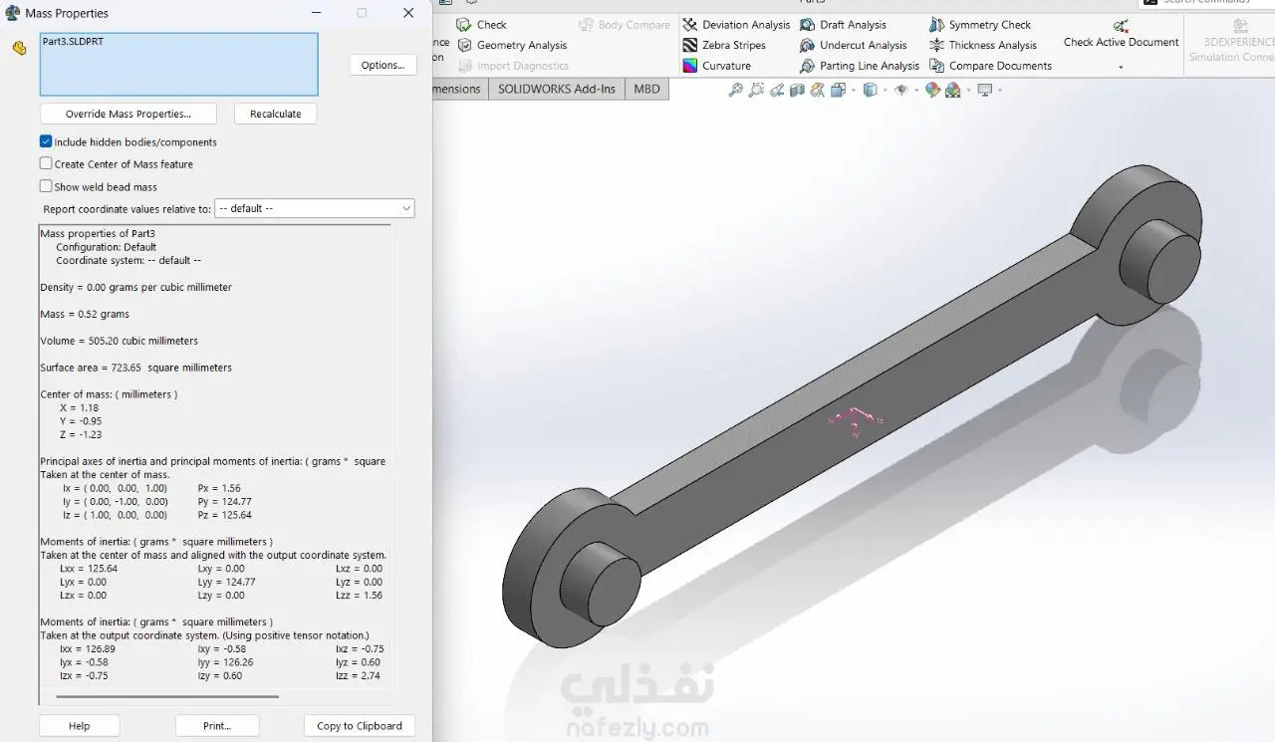Return to Previous View
Image resolution: width=1275 pixels, height=742 pixels.
tap(777, 90)
